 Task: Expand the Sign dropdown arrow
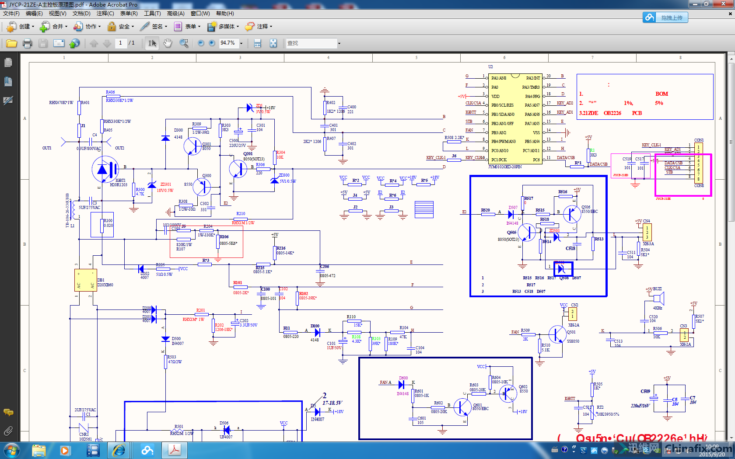coord(166,27)
